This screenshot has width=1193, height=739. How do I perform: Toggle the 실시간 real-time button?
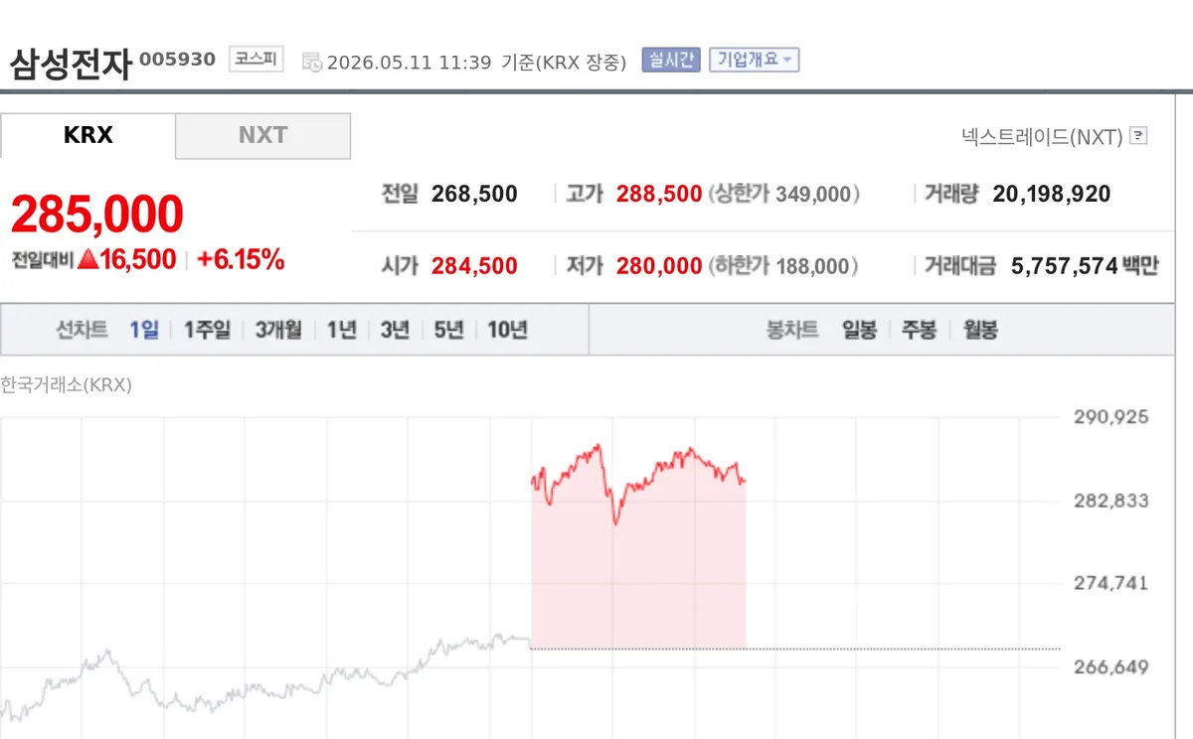tap(671, 60)
